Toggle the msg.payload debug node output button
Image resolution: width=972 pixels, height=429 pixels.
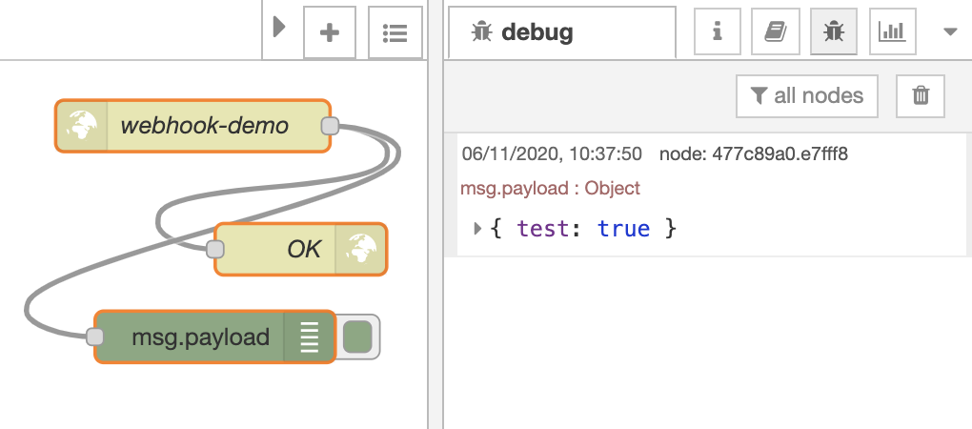[x=358, y=337]
